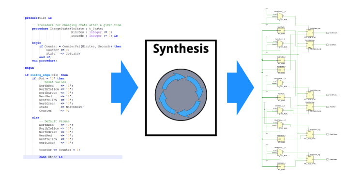Screen dimensions: 362x179
Task: Select the NorthRed_reg register block
Action: point(310,45)
